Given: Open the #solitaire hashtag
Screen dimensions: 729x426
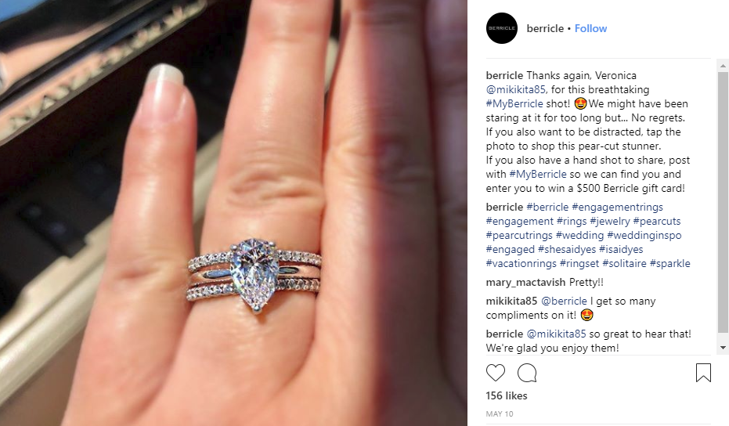Looking at the screenshot, I should click(x=624, y=263).
